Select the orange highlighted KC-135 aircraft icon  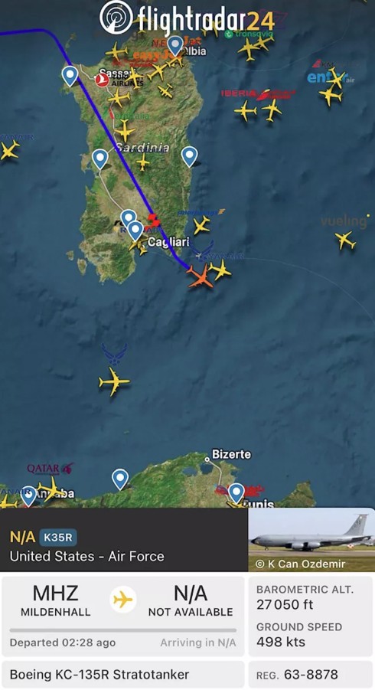(x=201, y=276)
